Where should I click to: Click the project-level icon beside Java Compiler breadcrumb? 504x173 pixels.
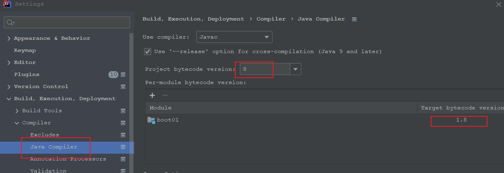(x=354, y=19)
